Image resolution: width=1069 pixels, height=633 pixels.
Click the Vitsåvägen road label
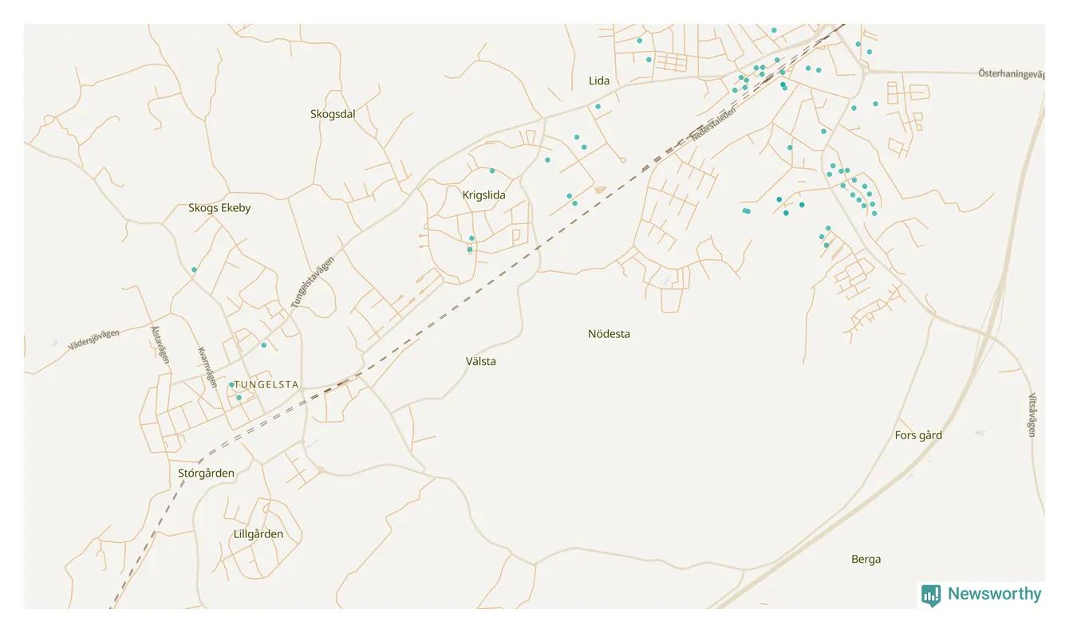1032,415
